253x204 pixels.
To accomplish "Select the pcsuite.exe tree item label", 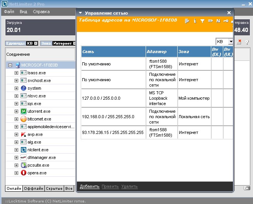I will pos(38,165).
